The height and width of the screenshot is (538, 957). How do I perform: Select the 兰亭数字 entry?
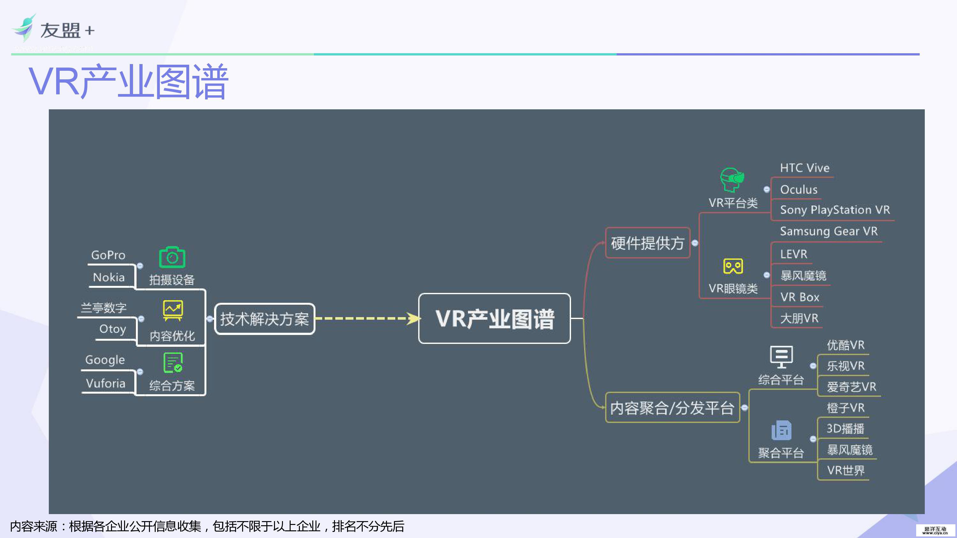104,308
